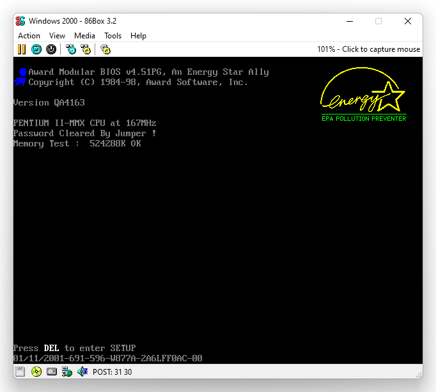Click the floppy drive status bar icon

(20, 372)
